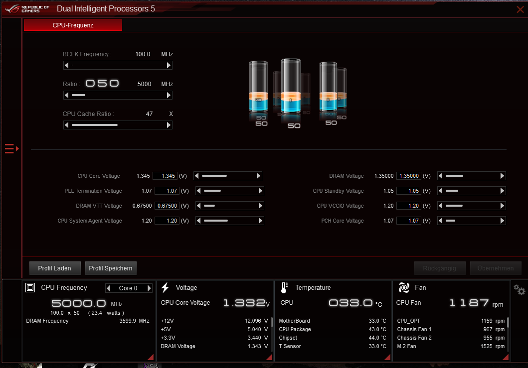528x368 pixels.
Task: Click the CPU Package temperature row
Action: 333,329
